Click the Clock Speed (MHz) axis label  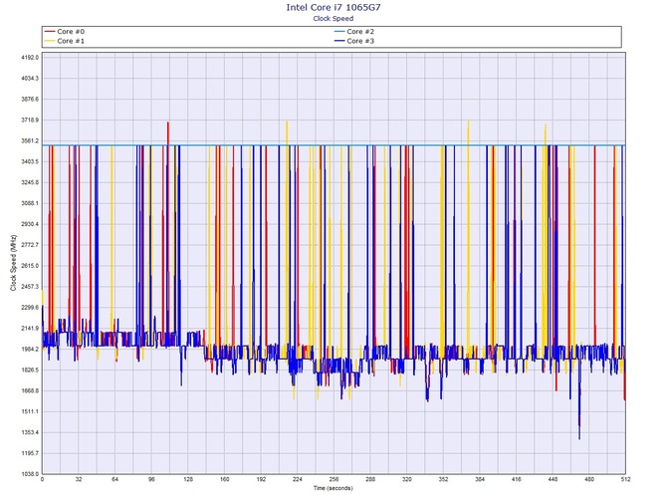pyautogui.click(x=13, y=263)
